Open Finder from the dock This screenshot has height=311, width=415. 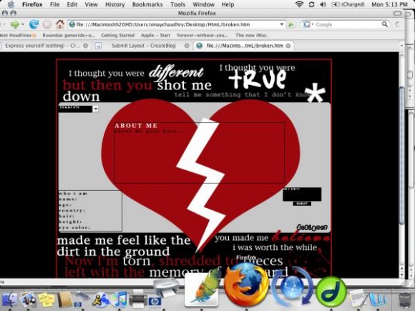tap(9, 300)
